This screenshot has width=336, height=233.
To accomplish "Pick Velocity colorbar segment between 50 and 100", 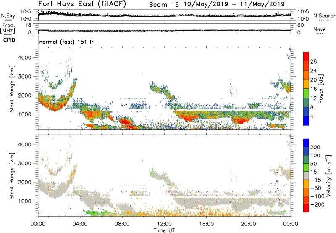I will pos(306,159).
